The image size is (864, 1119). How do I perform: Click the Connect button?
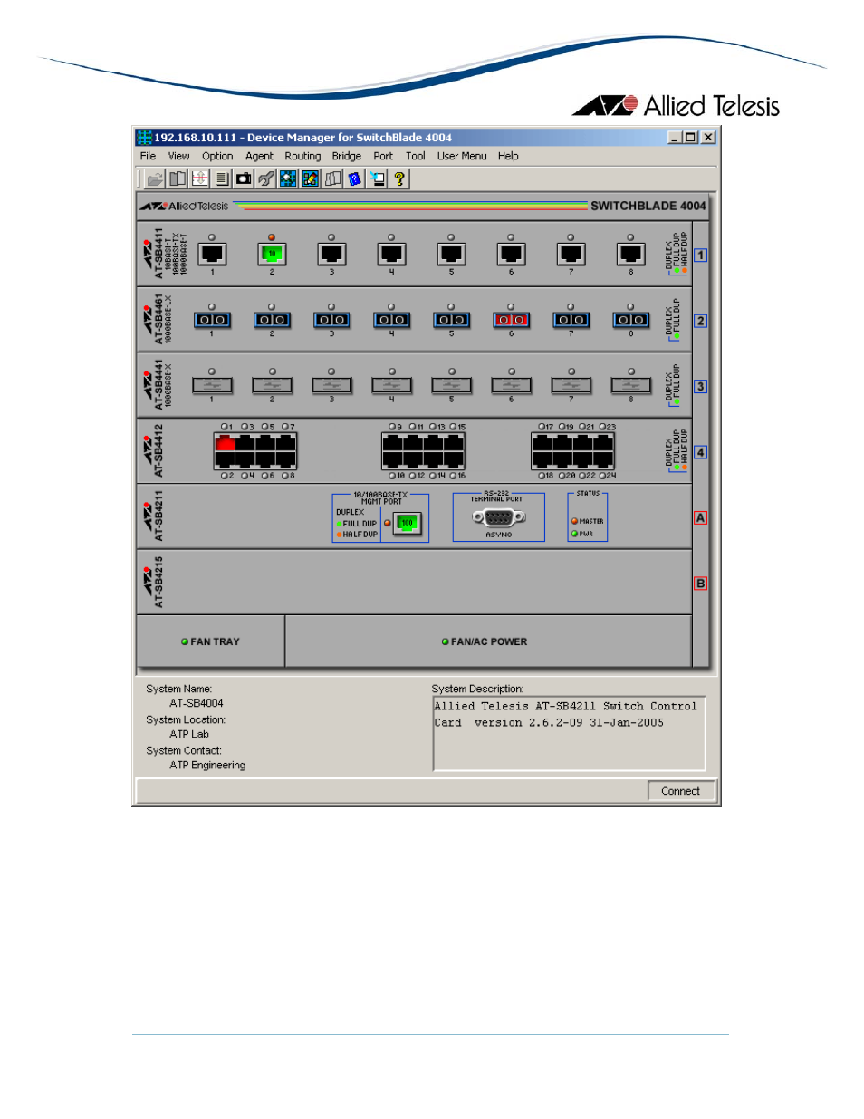(x=680, y=791)
